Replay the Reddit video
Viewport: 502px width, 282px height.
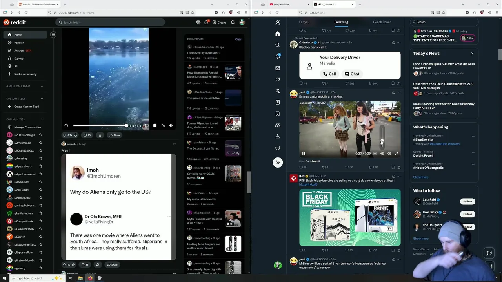(66, 125)
